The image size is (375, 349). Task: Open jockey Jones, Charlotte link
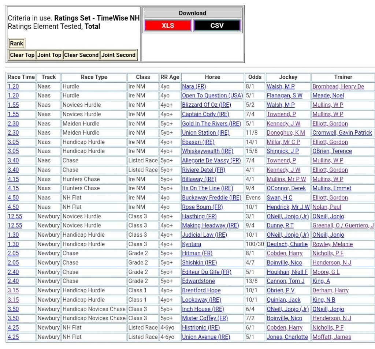287,337
